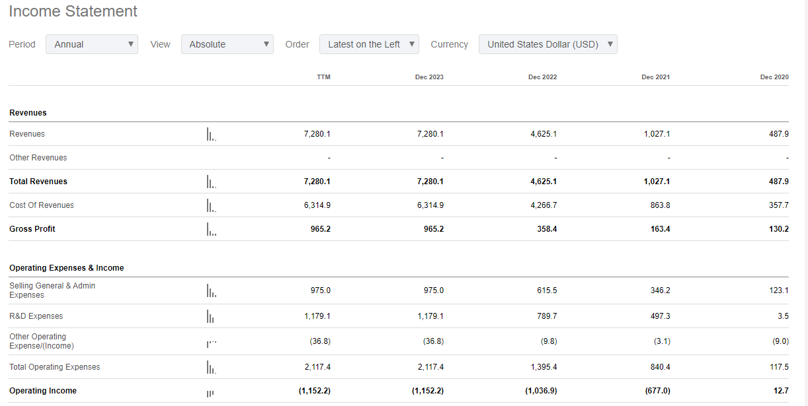Open the Cost Of Revenues chart icon
The image size is (808, 406).
click(211, 205)
